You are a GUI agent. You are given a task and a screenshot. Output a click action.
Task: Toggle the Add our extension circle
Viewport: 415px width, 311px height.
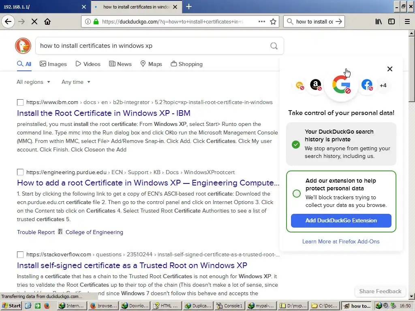point(297,193)
